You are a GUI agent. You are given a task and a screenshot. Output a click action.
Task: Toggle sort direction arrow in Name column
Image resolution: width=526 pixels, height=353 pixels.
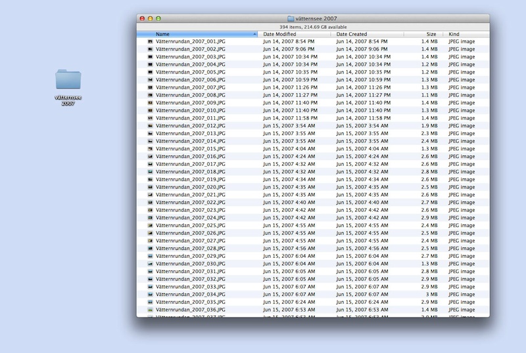point(254,34)
